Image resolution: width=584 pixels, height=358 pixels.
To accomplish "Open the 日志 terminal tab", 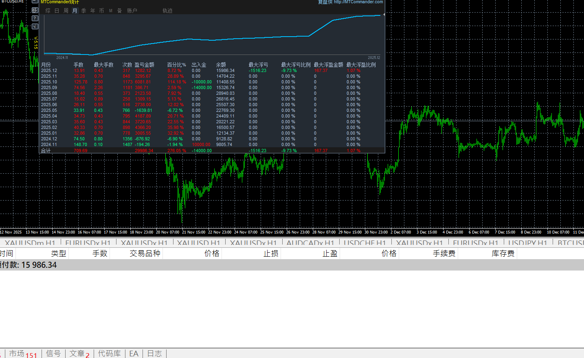I will (x=155, y=354).
